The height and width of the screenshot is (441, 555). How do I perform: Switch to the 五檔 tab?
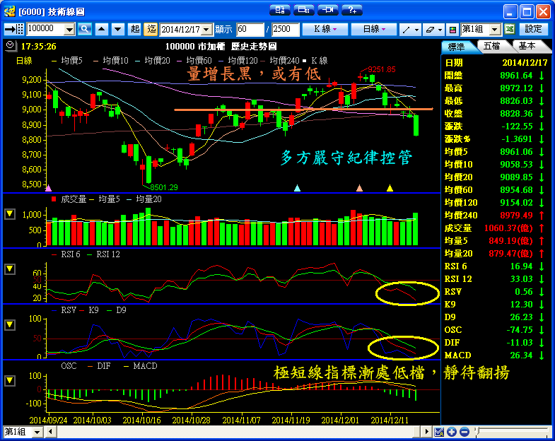(x=491, y=45)
